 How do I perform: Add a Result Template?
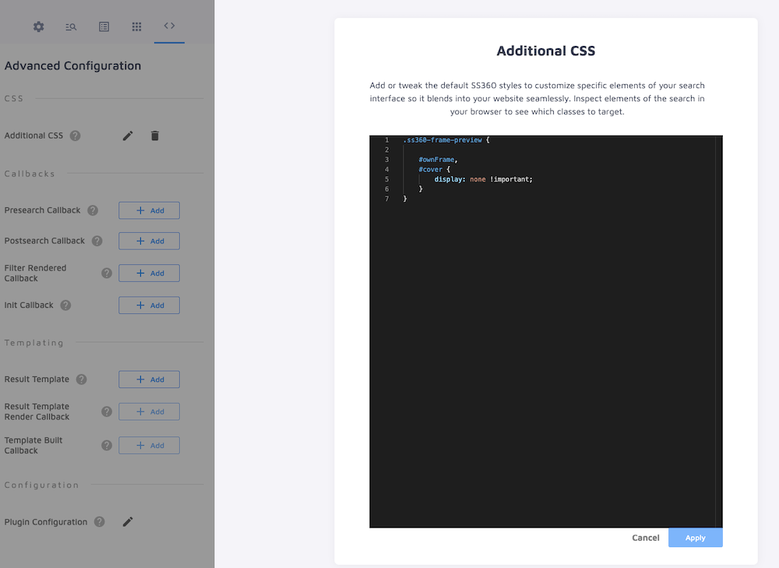click(x=149, y=379)
